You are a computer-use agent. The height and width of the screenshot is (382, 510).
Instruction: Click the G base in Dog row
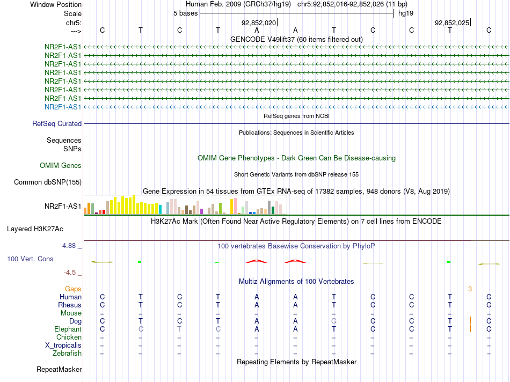click(334, 321)
